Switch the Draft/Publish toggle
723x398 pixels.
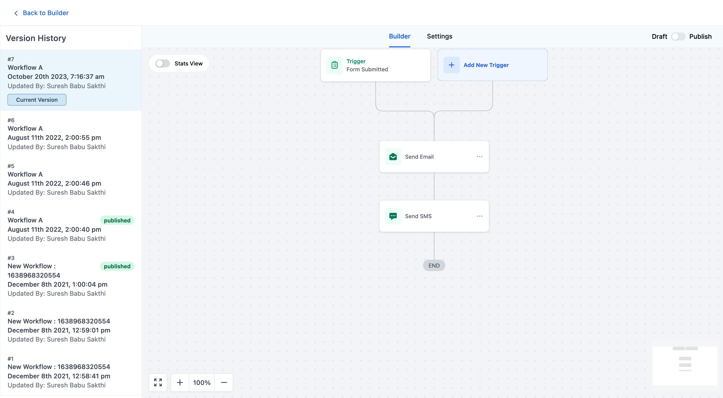point(678,37)
